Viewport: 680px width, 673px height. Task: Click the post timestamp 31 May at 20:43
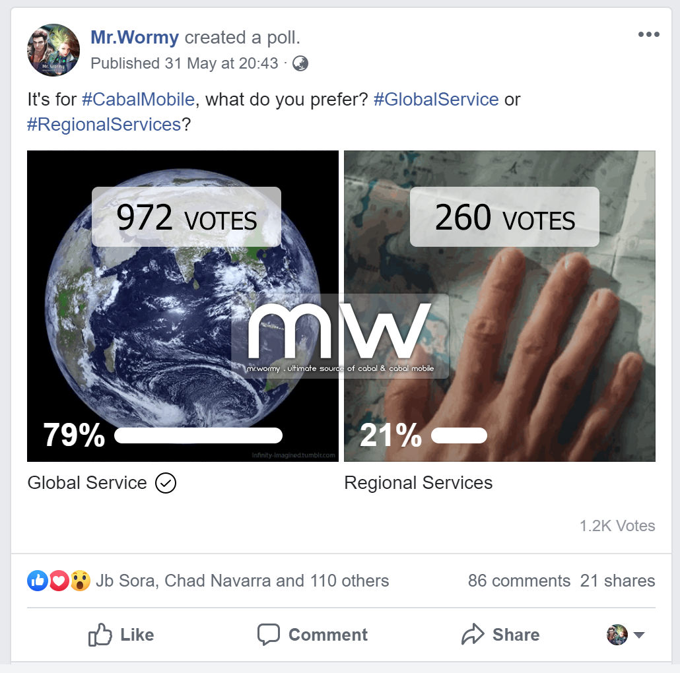coord(219,63)
